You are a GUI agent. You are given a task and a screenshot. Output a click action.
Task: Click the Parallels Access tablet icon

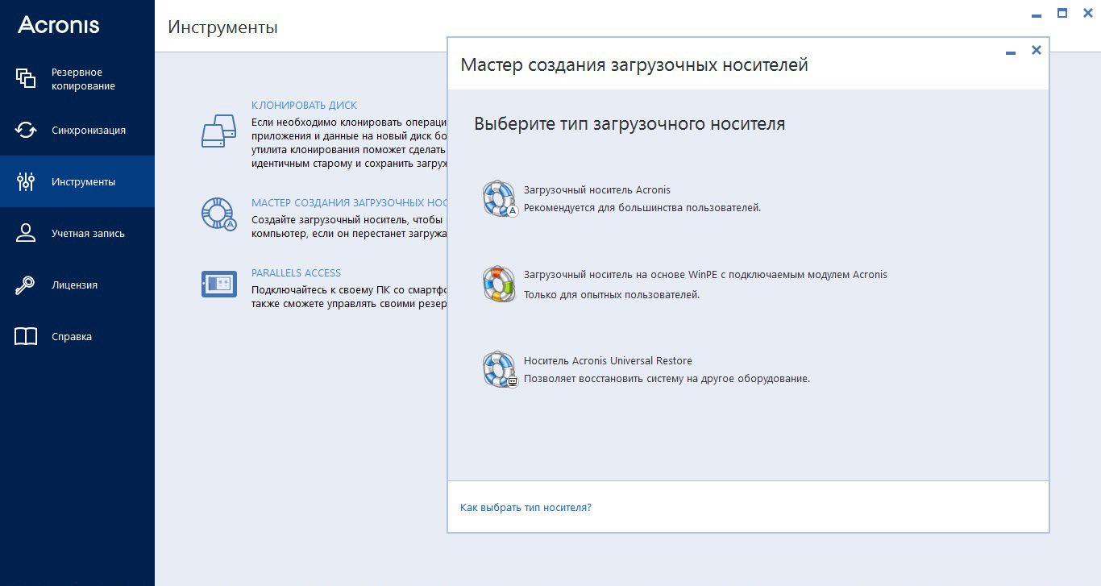coord(218,284)
